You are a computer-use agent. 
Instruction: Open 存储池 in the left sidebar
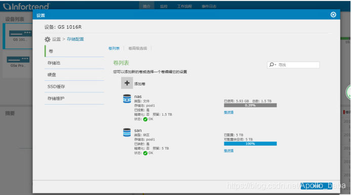[74, 63]
